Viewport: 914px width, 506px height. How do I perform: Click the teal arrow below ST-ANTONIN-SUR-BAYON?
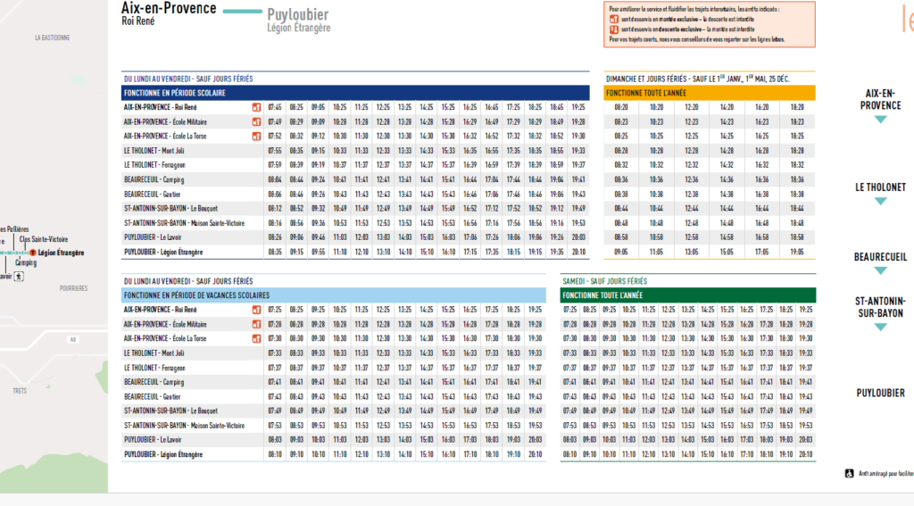click(x=880, y=327)
